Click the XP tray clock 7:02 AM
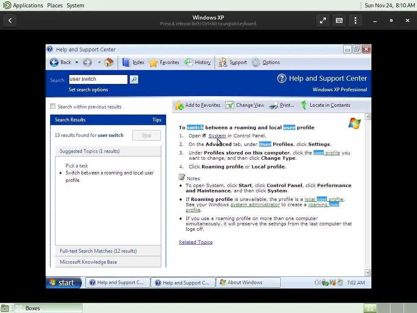Viewport: 417px width, 313px height. [356, 283]
